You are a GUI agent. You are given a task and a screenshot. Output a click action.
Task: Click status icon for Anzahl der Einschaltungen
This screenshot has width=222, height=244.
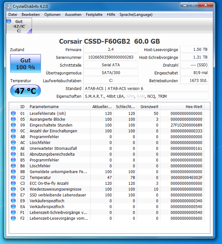click(x=13, y=131)
